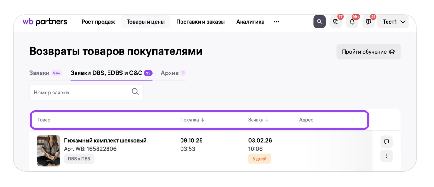Image resolution: width=434 pixels, height=187 pixels.
Task: Open the chat icon for the pajama return row
Action: pos(387,142)
